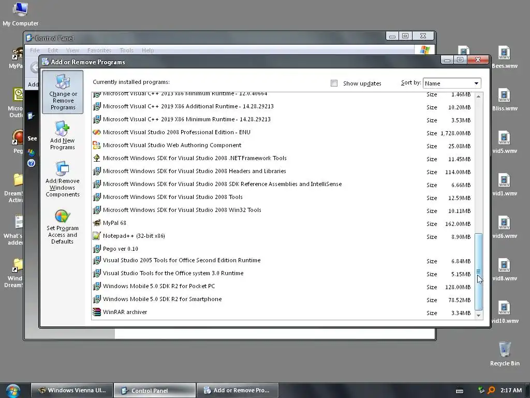530x398 pixels.
Task: Select the Recycle Bin desktop icon
Action: pos(505,353)
